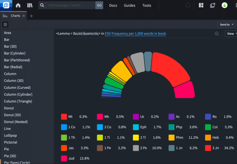237x164 pixels.
Task: Close the Charts tab
Action: (24, 16)
